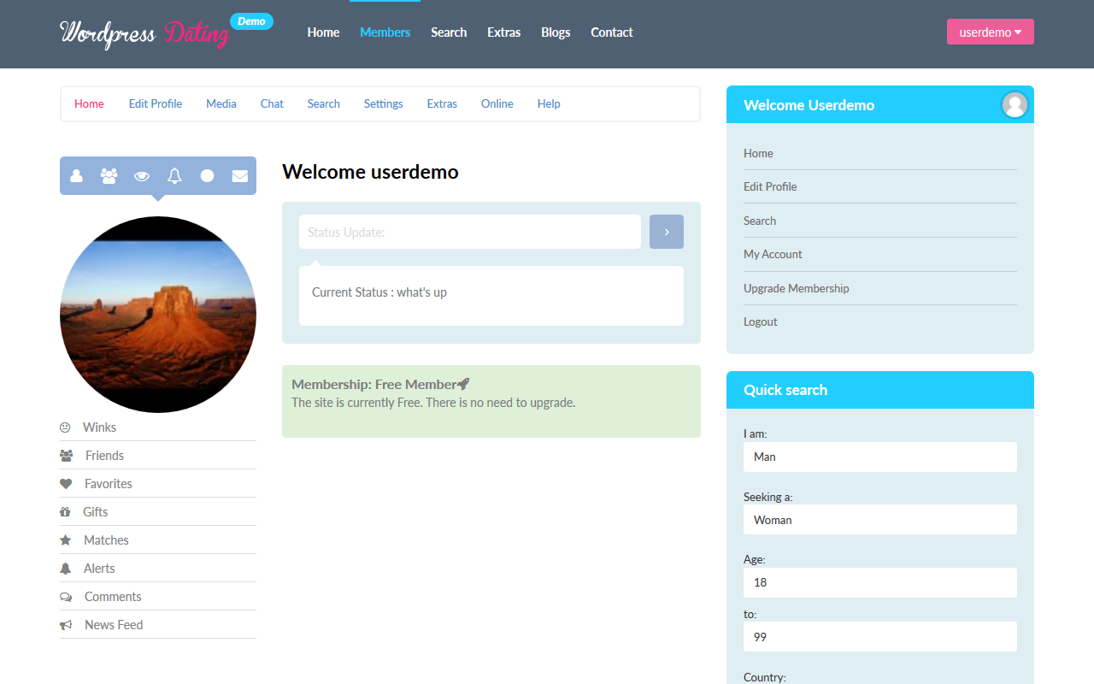Select the Extras tab in profile menu

pos(442,103)
